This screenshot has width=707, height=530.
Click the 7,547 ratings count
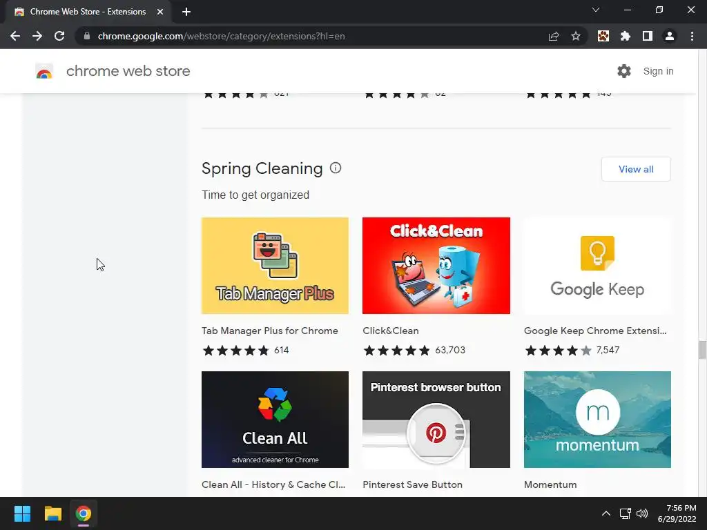click(x=608, y=350)
